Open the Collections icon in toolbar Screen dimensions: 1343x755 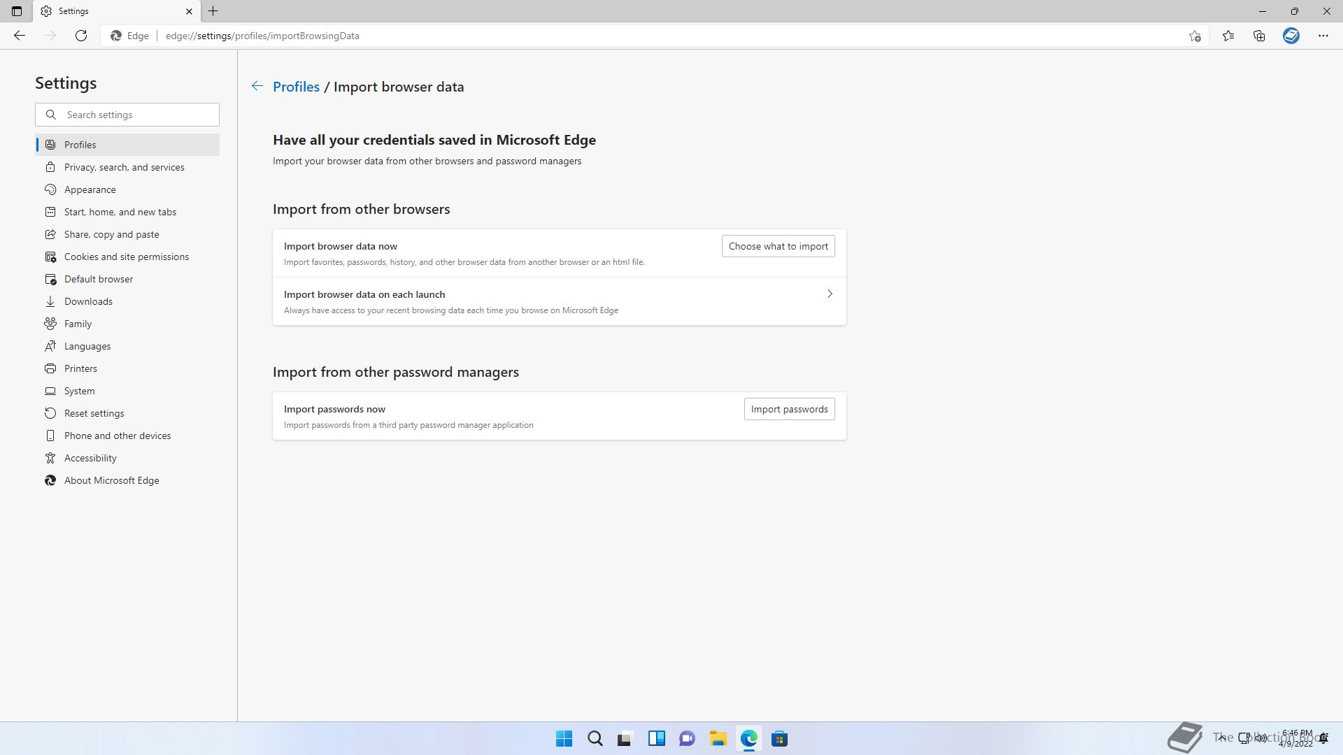point(1259,36)
